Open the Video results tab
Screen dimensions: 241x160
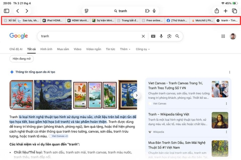[77, 49]
